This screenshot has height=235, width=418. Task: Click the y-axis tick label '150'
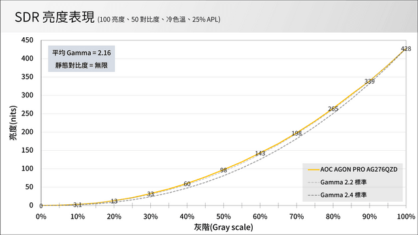coord(27,150)
